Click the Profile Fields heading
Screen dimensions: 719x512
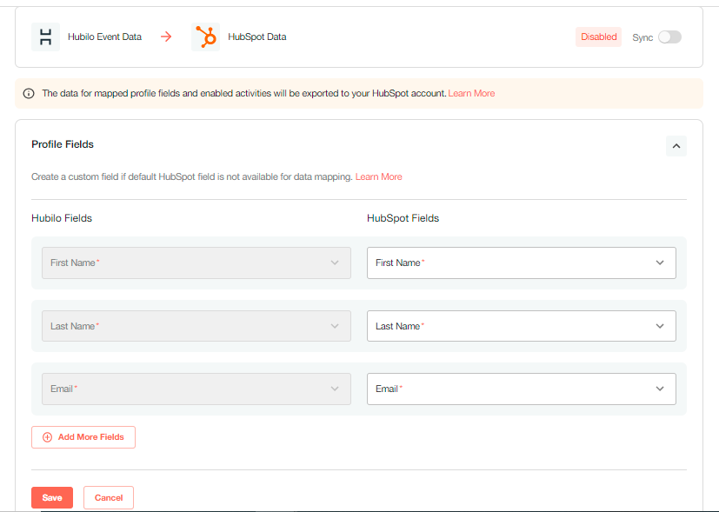(63, 144)
